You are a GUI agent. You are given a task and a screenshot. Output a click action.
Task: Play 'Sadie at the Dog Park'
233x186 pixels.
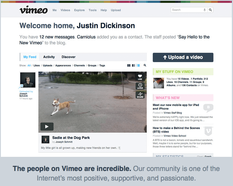tap(46, 127)
